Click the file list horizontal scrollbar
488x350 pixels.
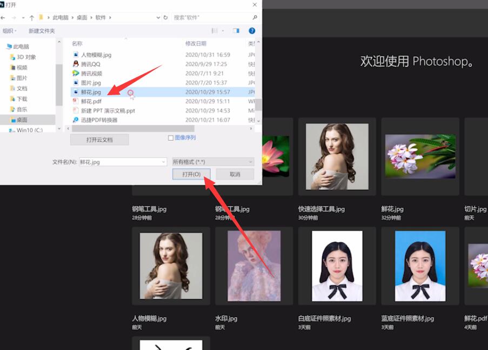click(x=133, y=128)
